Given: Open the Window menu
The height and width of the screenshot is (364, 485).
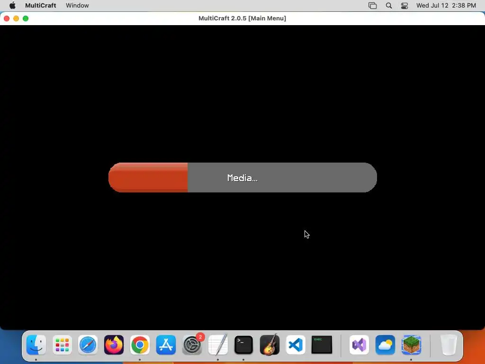Looking at the screenshot, I should coord(77,6).
